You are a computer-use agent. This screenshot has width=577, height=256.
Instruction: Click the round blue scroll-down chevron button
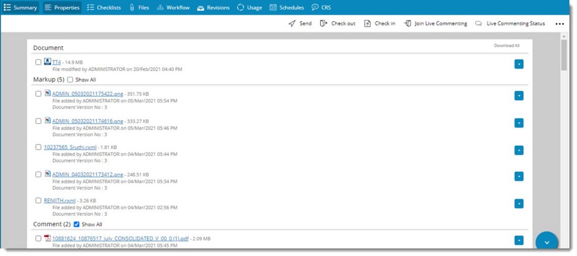pos(547,241)
